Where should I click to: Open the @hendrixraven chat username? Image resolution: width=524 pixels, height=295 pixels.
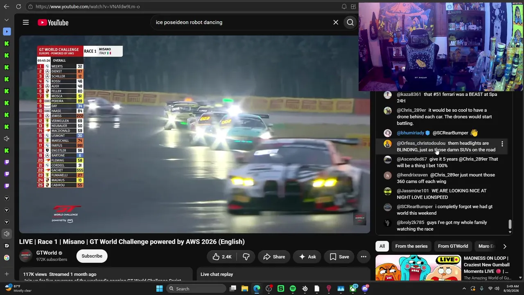[x=412, y=175]
